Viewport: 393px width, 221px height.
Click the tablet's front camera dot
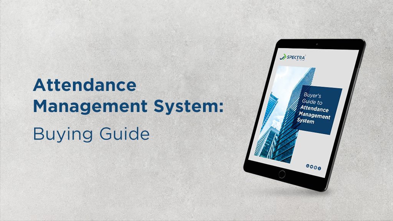point(316,45)
